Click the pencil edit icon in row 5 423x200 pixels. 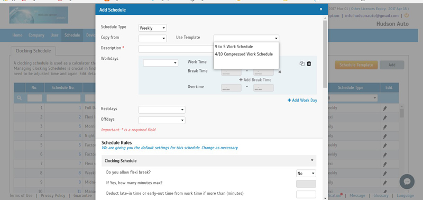[x=385, y=145]
